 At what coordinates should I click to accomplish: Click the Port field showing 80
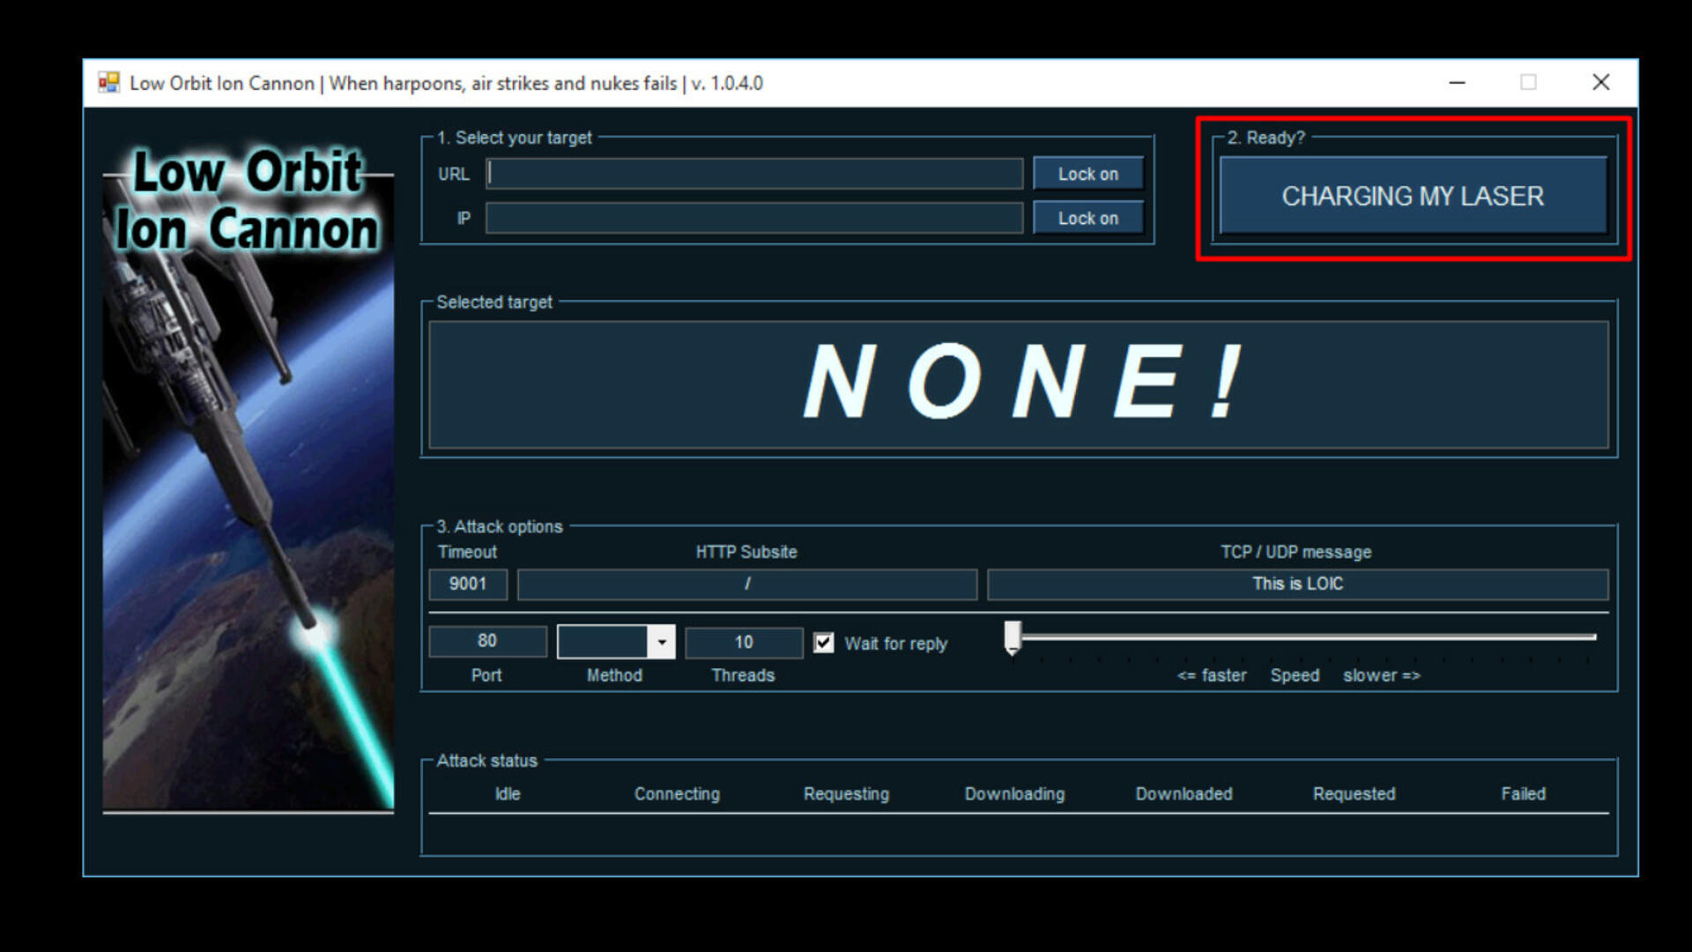click(487, 641)
